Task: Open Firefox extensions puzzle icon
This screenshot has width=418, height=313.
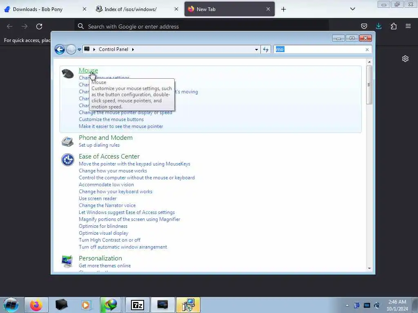Action: pyautogui.click(x=394, y=26)
